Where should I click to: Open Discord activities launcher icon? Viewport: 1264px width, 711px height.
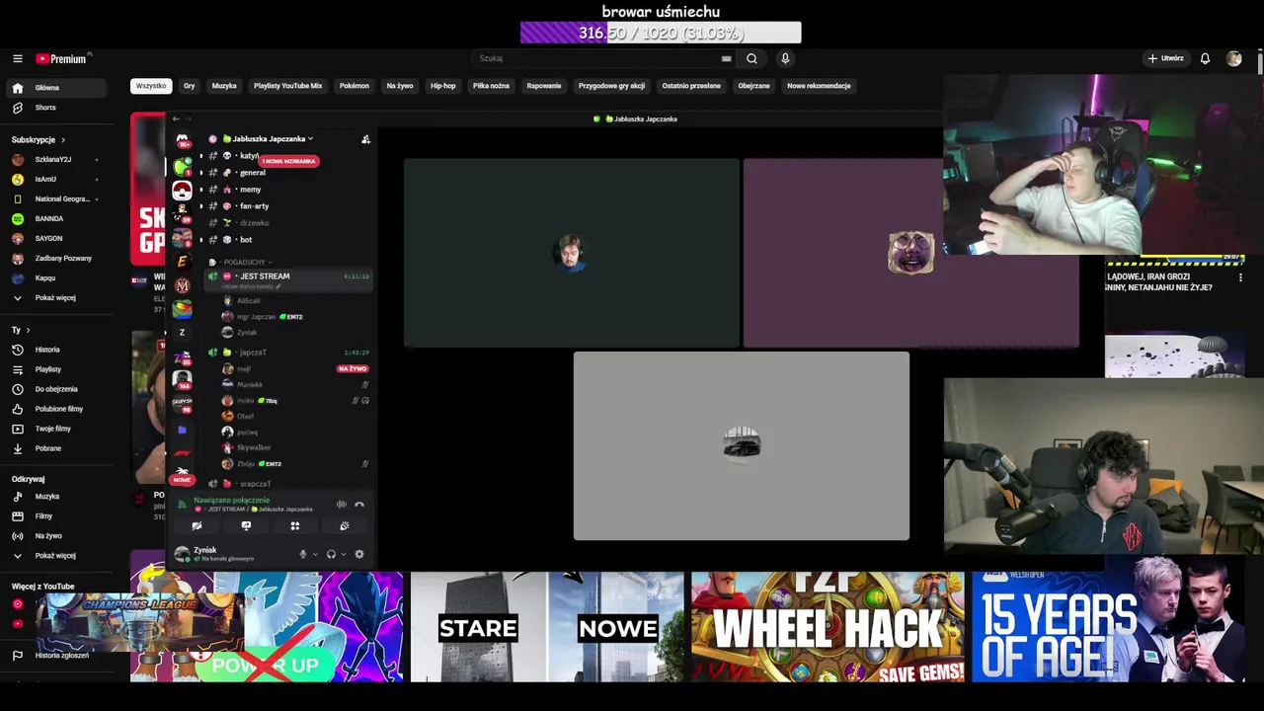(x=294, y=526)
